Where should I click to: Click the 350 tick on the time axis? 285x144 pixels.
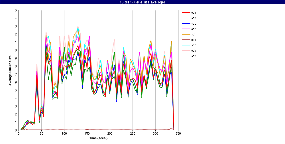tap(178, 133)
